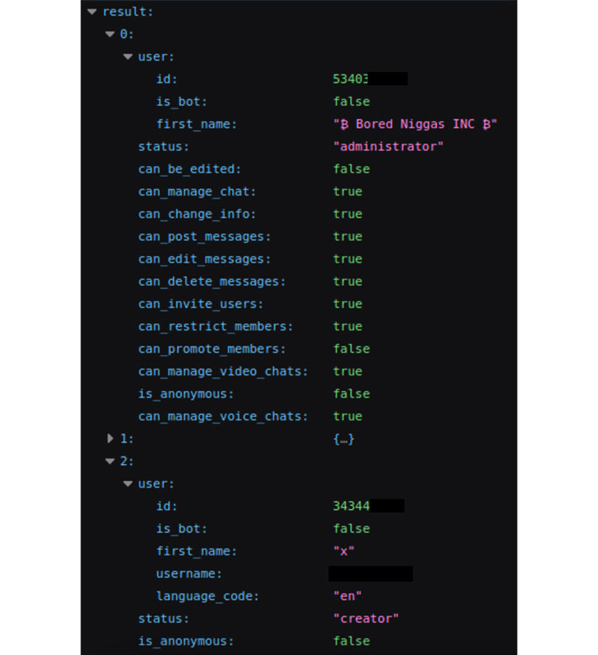598x655 pixels.
Task: Select the "creator" status value
Action: (x=366, y=618)
